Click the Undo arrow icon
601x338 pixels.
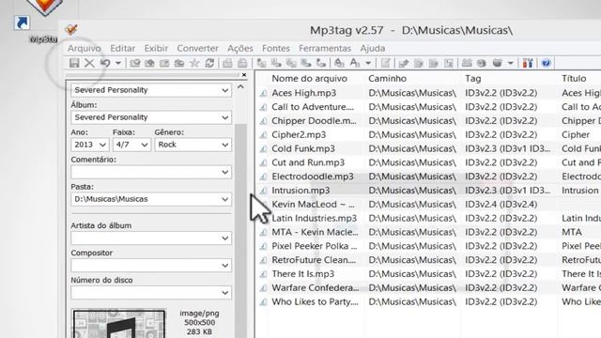[x=105, y=63]
